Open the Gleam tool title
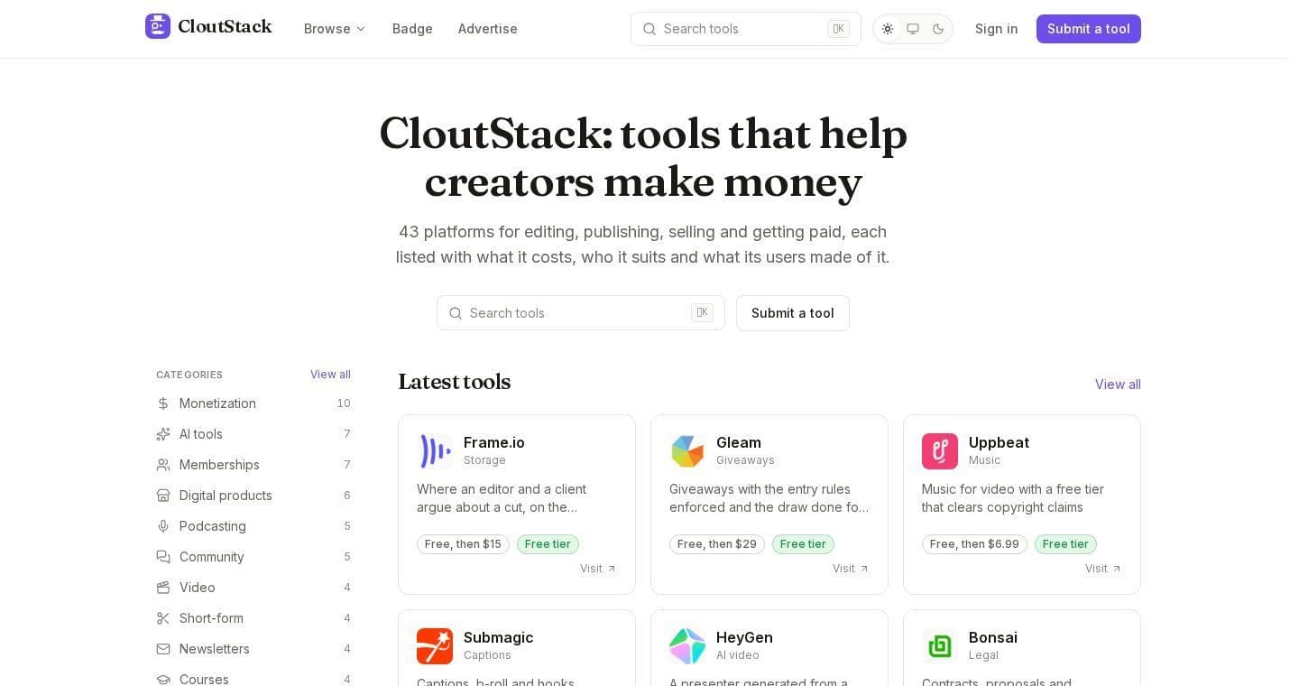1299x686 pixels. (739, 442)
